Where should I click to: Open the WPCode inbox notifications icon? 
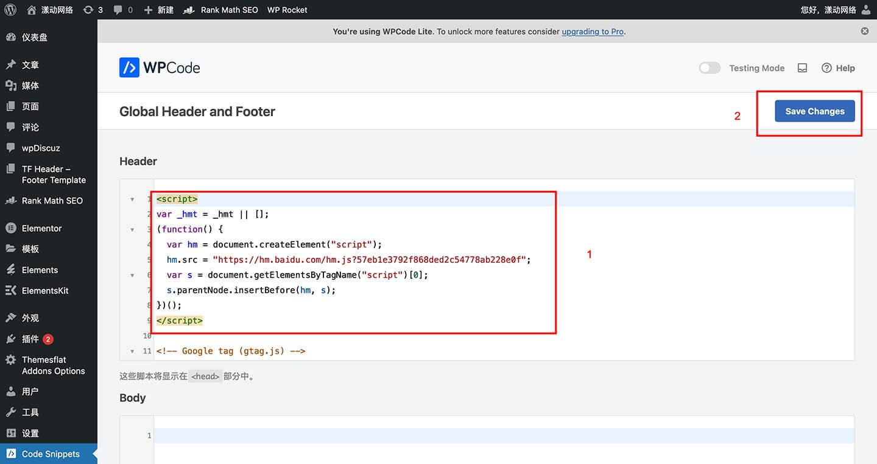[x=802, y=68]
